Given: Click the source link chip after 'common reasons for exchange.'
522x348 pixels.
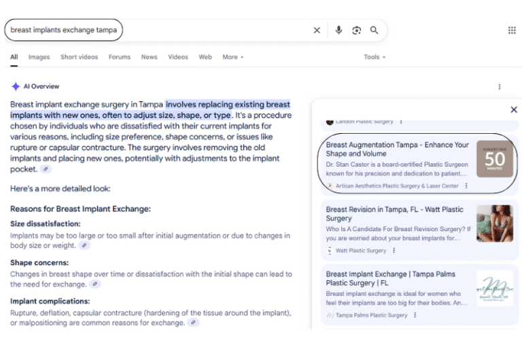Looking at the screenshot, I should [193, 322].
